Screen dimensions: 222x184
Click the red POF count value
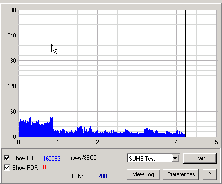pyautogui.click(x=44, y=167)
